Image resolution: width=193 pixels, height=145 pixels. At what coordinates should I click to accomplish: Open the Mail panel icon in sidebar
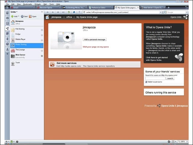[x=7, y=18]
